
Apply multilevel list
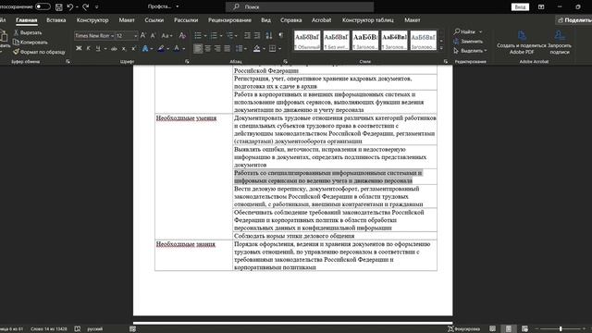[x=229, y=35]
